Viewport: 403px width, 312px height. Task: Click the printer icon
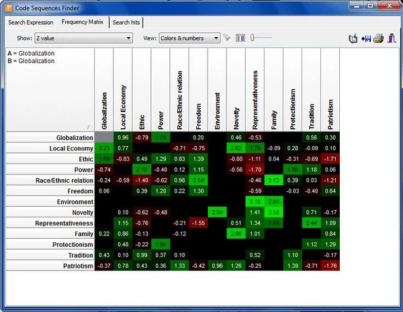378,38
